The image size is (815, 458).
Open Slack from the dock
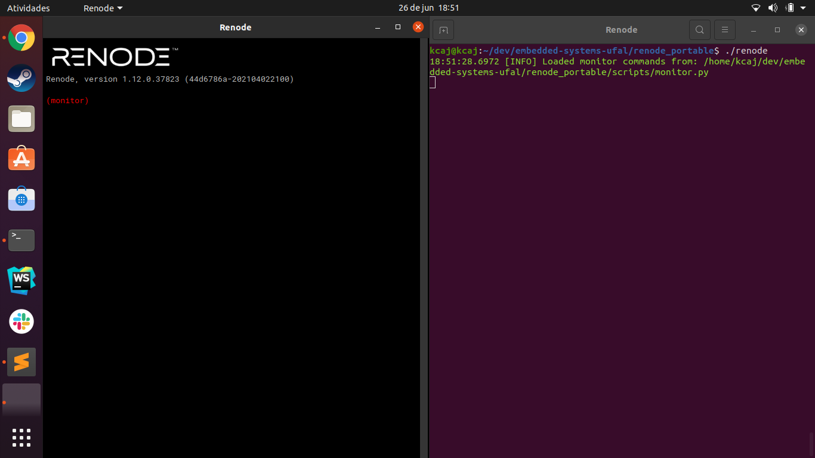[21, 321]
